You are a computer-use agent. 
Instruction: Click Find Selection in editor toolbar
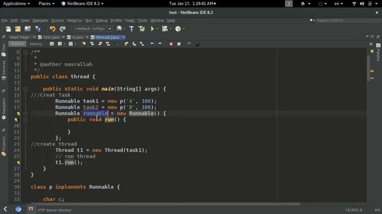[x=84, y=44]
